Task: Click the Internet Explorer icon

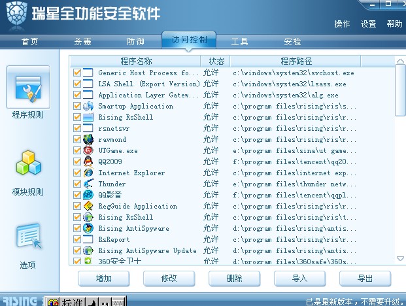Action: (x=88, y=173)
